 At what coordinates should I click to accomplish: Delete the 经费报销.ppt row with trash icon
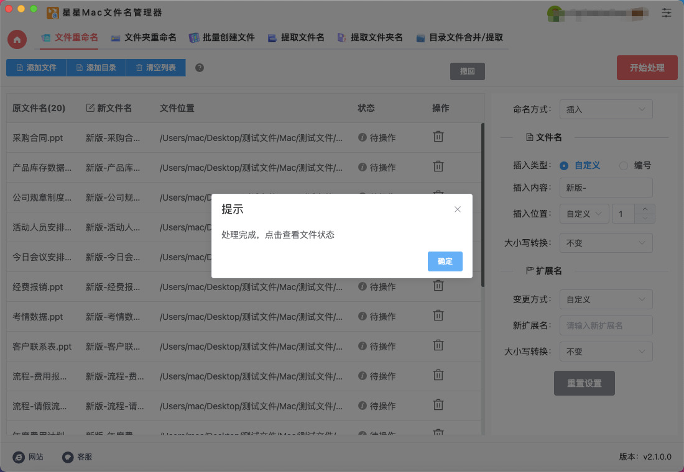438,286
